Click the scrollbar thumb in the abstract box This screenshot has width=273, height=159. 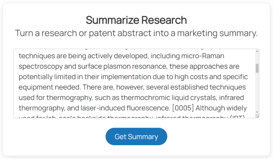[257, 68]
